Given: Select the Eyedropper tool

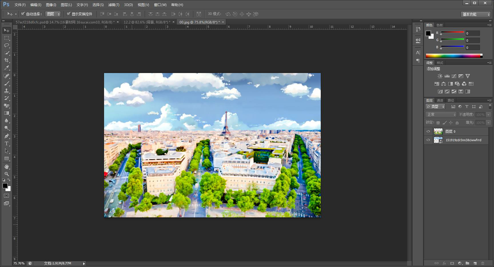Looking at the screenshot, I should click(7, 68).
